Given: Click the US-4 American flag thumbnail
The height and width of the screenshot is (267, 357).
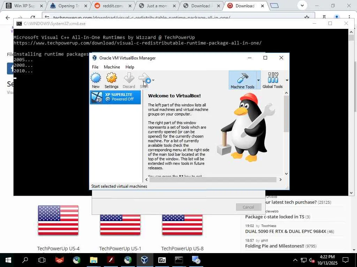Looking at the screenshot, I should pyautogui.click(x=58, y=220).
